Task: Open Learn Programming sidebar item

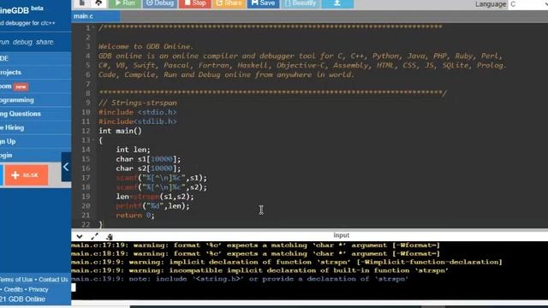Action: [x=35, y=100]
